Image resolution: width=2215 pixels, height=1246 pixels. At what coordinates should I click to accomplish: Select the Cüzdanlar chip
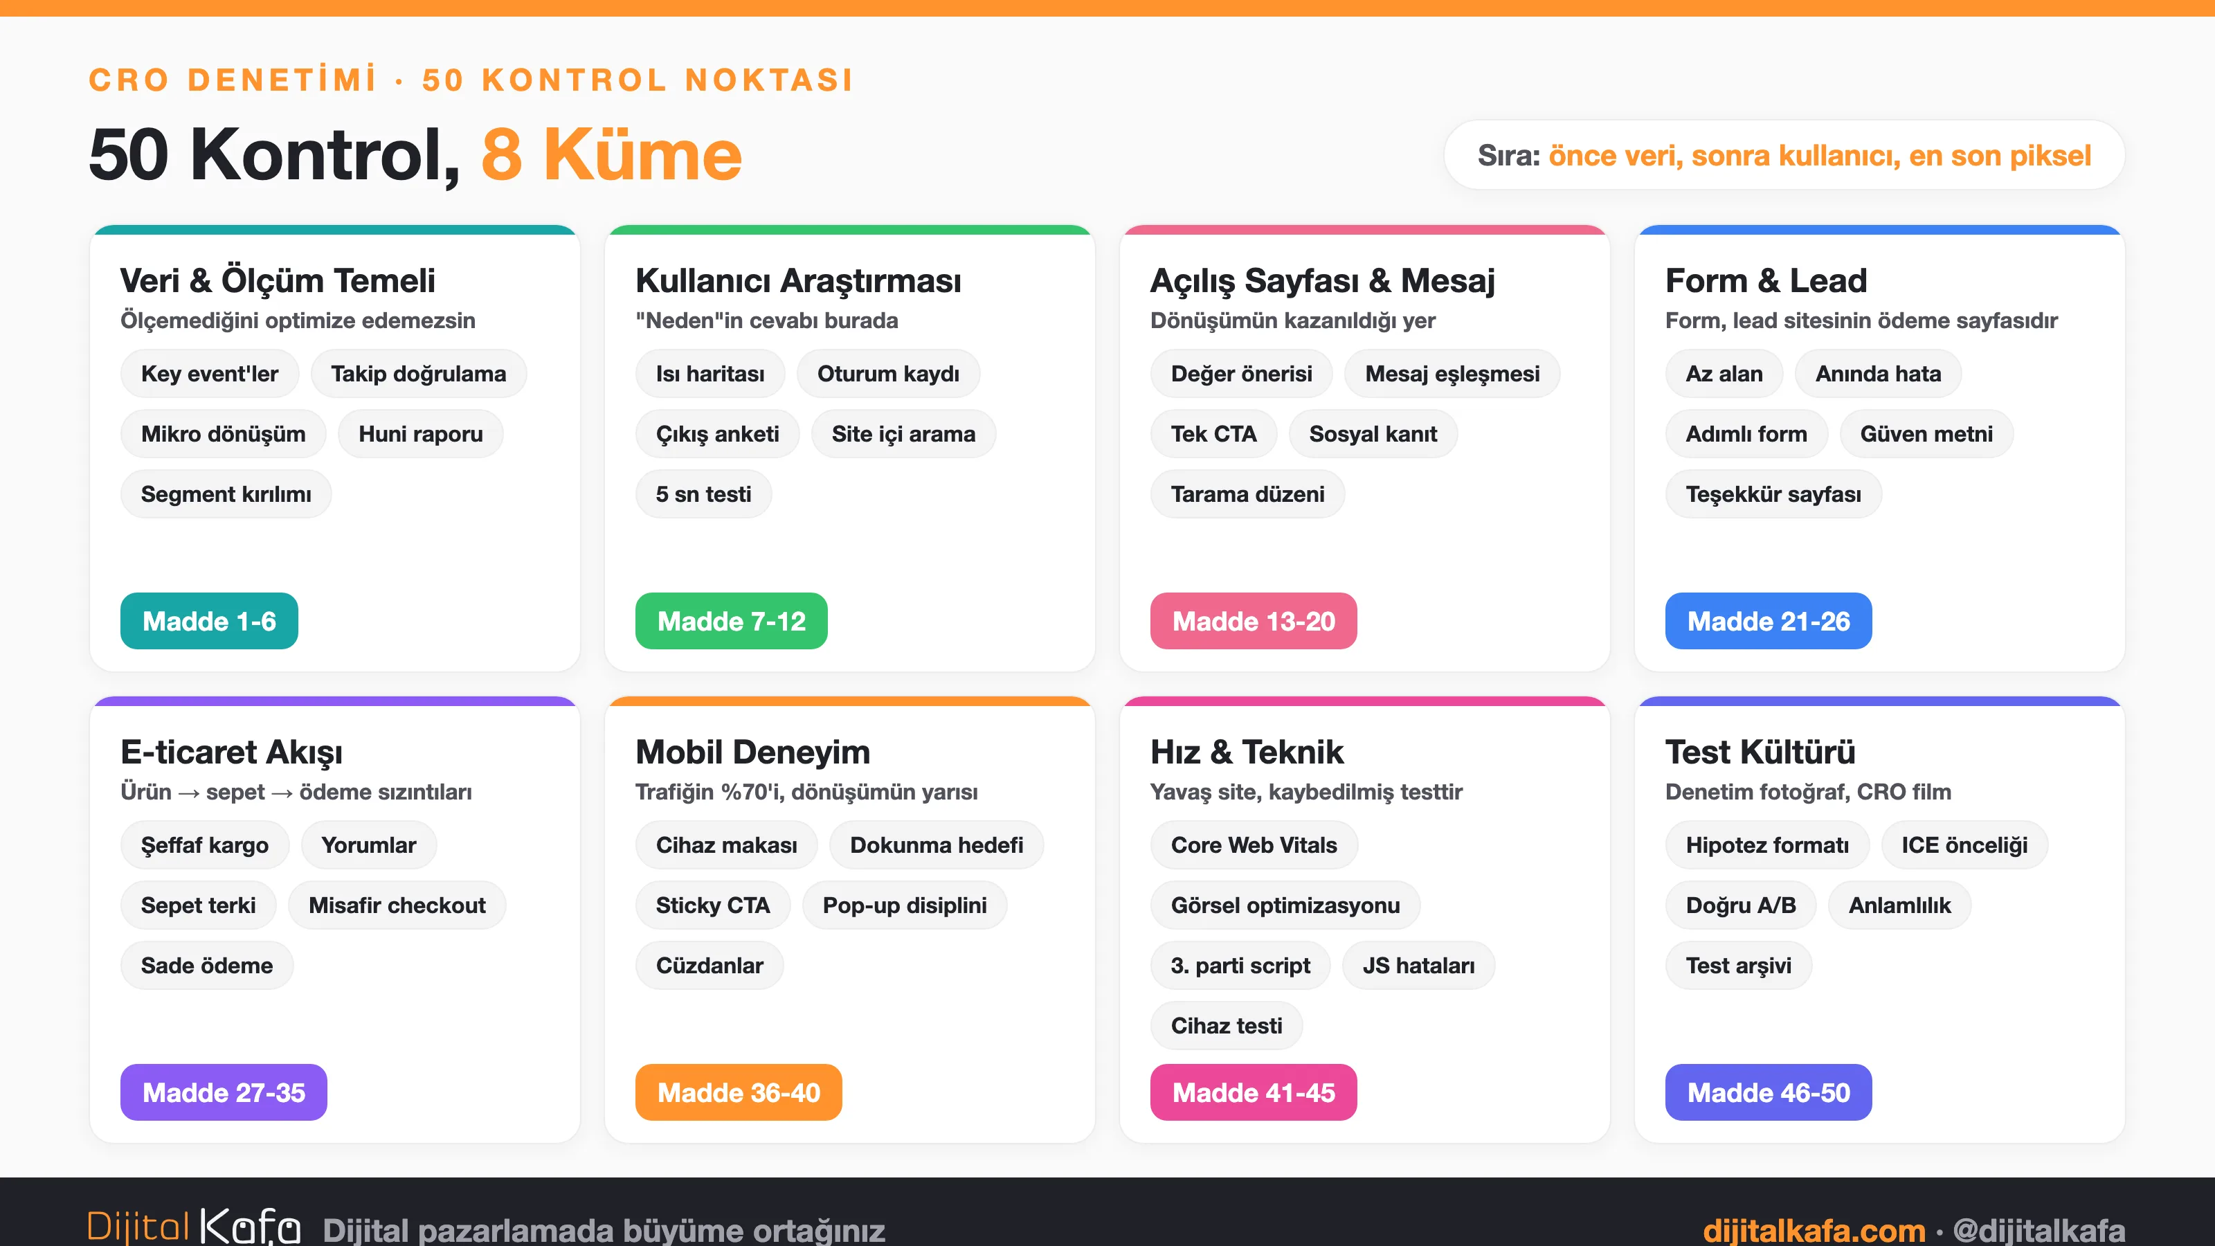click(x=709, y=965)
